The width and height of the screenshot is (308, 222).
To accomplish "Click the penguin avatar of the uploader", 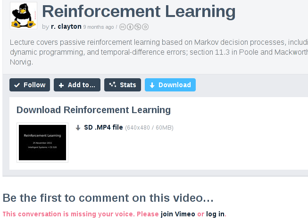I will coord(24,16).
